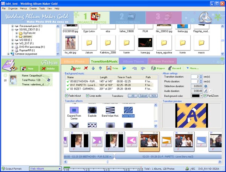The width and height of the screenshot is (226, 172).
Task: Click step 1 Organize Photos banner
Action: tap(92, 18)
